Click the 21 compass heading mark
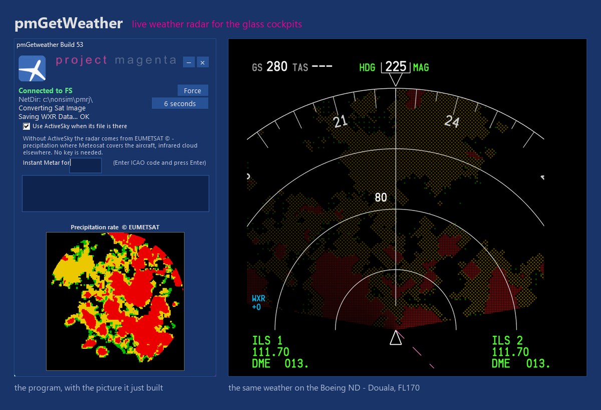The width and height of the screenshot is (601, 410). 341,121
